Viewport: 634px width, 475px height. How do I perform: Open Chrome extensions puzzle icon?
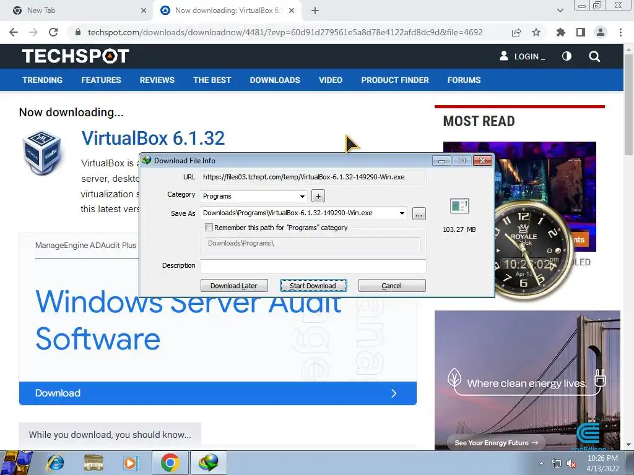tap(560, 32)
